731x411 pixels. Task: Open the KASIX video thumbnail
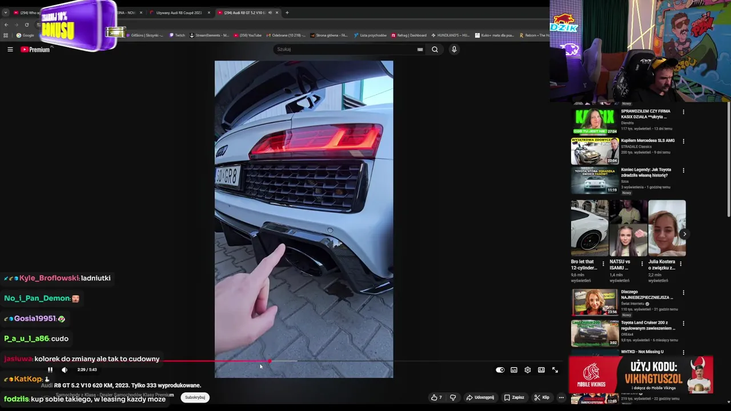tap(595, 122)
